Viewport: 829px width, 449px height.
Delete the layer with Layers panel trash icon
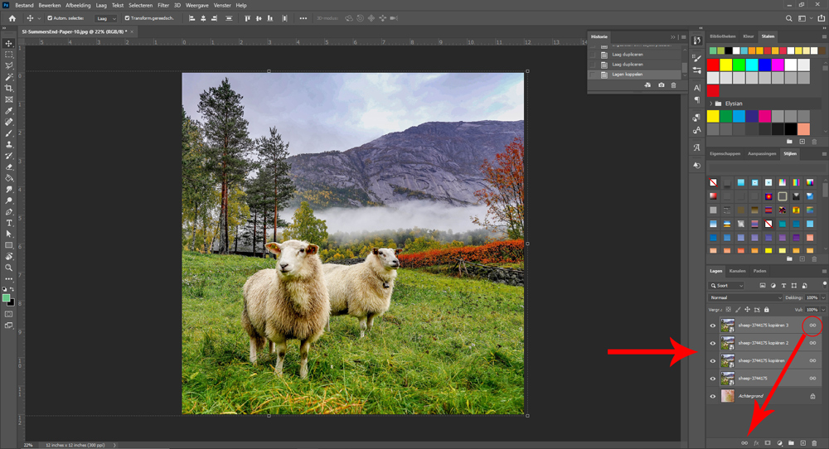814,443
